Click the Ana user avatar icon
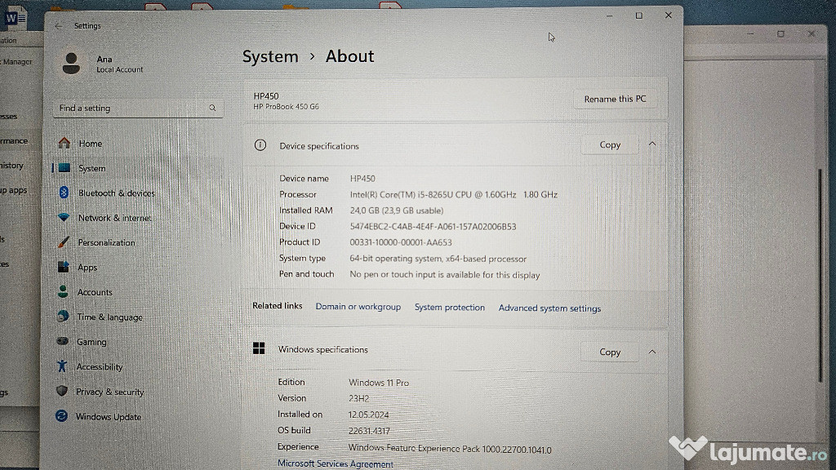836x470 pixels. (x=72, y=64)
